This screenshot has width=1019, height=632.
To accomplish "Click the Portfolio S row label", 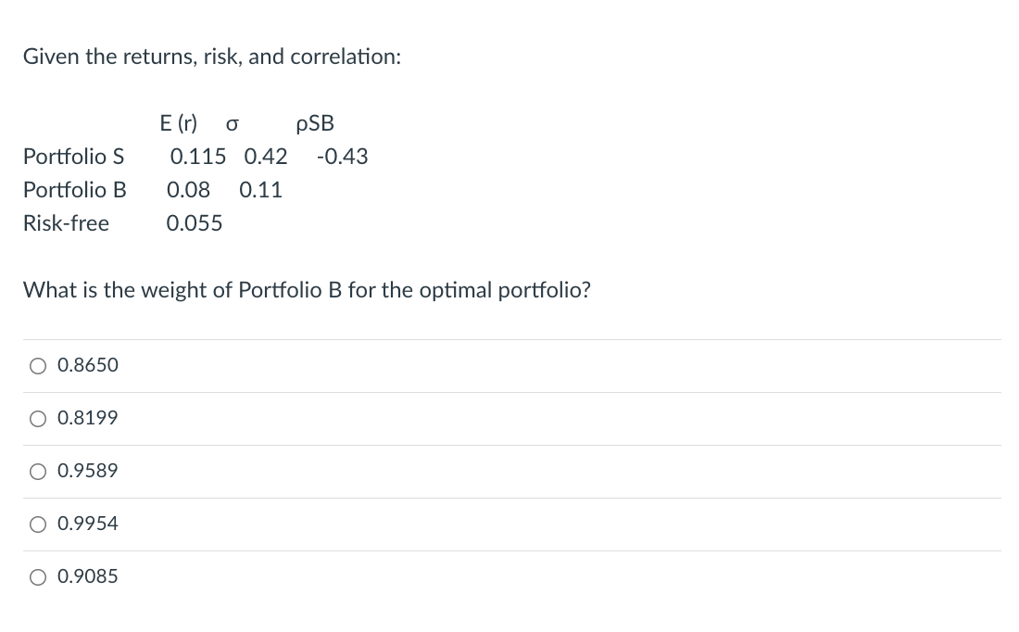I will [x=73, y=156].
